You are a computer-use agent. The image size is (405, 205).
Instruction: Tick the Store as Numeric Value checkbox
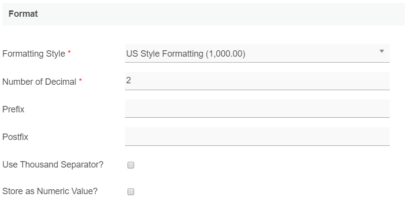(131, 192)
